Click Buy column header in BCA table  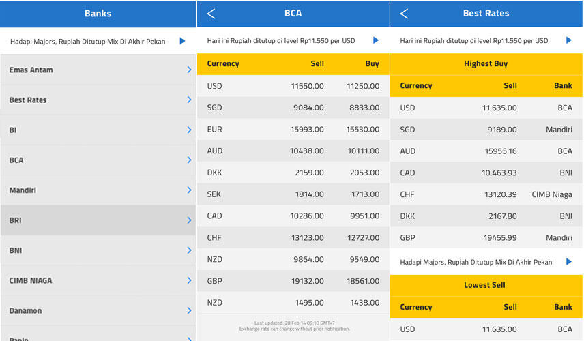tap(372, 63)
